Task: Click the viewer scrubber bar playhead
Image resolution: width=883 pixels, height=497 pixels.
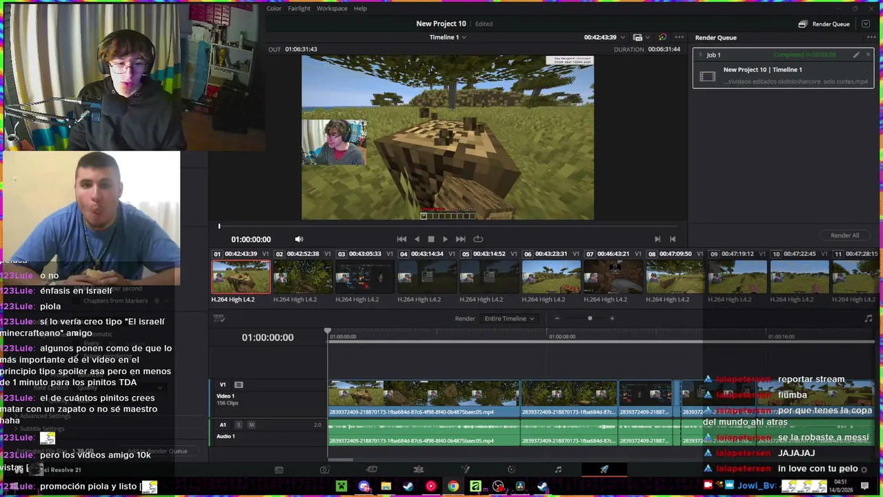Action: pyautogui.click(x=219, y=226)
